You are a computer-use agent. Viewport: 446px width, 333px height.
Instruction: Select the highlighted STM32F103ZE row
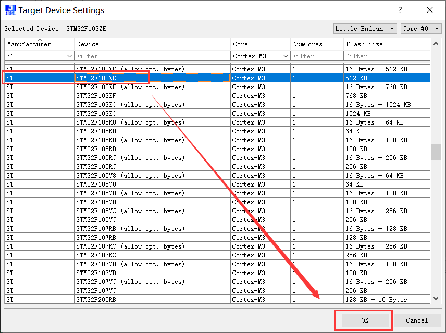[x=217, y=78]
